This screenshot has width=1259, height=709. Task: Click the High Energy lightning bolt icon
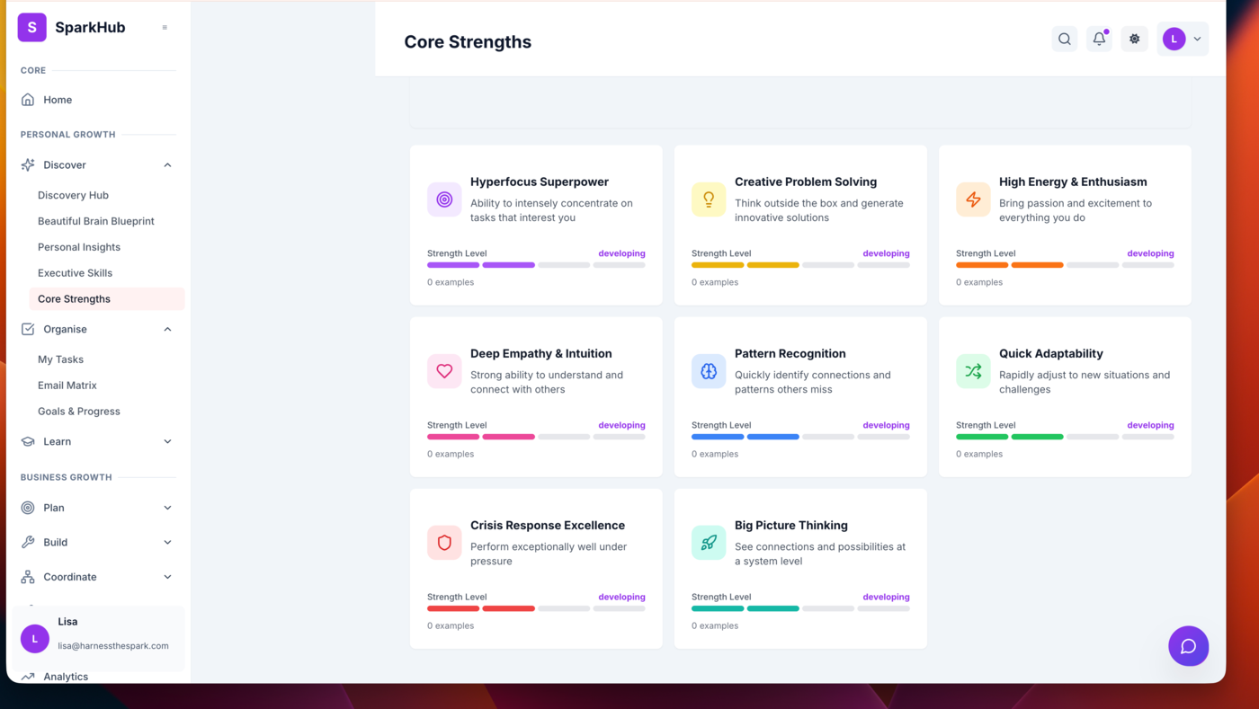point(973,199)
